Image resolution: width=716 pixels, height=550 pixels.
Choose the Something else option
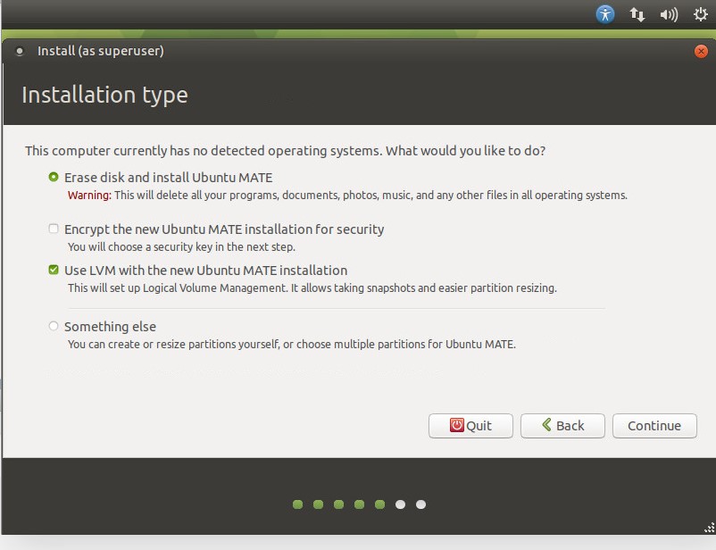point(54,327)
